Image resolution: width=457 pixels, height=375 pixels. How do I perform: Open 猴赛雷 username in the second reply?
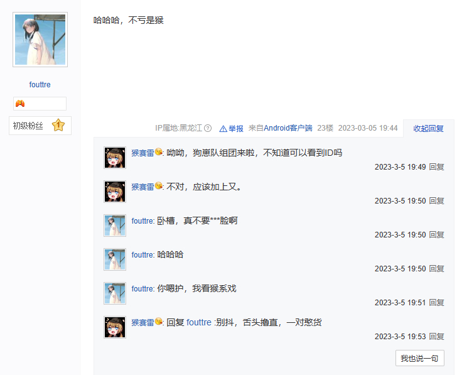tap(143, 187)
